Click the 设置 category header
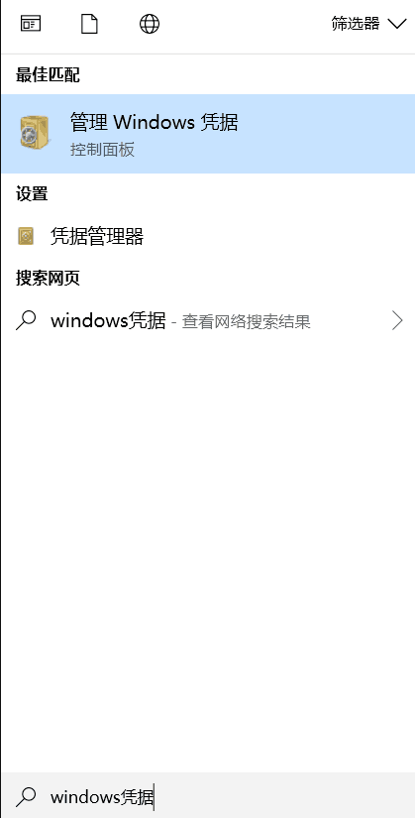This screenshot has height=818, width=415. [32, 194]
